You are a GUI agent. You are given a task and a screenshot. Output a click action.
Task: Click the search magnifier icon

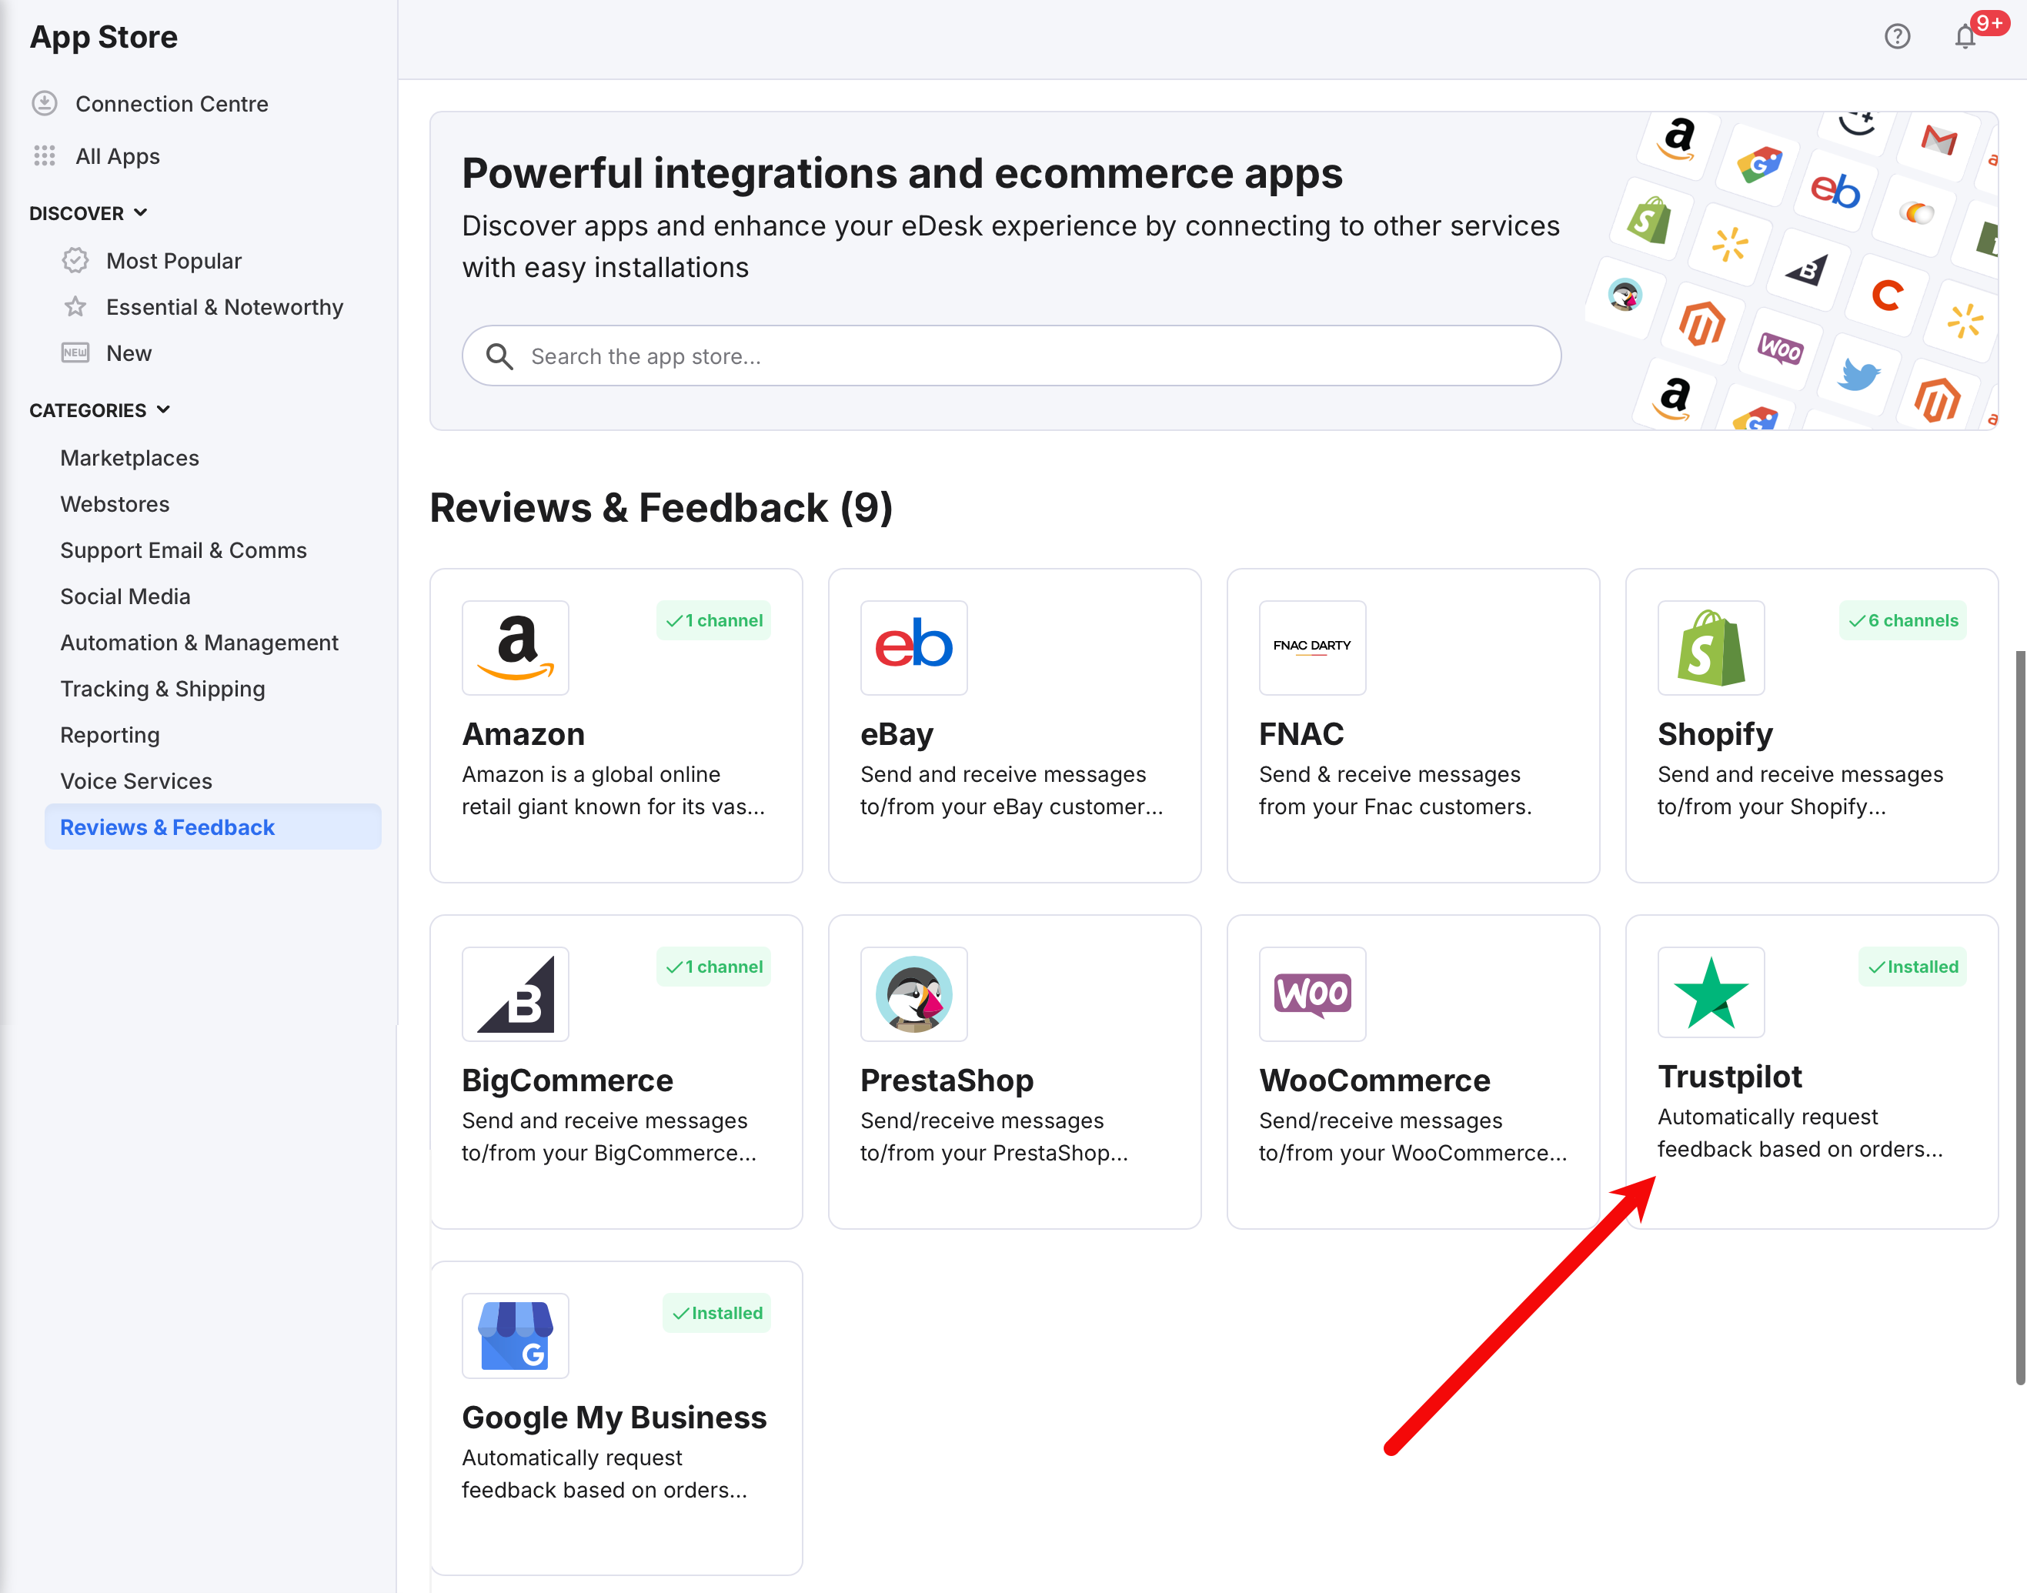click(x=499, y=356)
